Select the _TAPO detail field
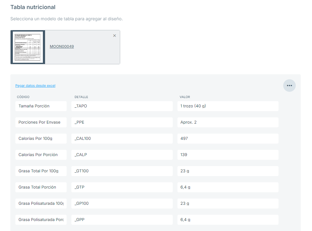Viewport: 312px width, 231px height. coord(122,106)
